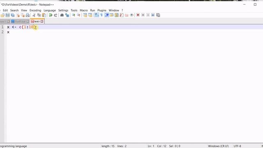Save the current file via toolbar

pyautogui.click(x=7, y=15)
